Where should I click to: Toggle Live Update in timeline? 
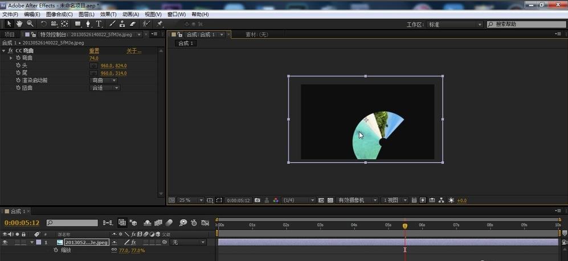(122, 222)
